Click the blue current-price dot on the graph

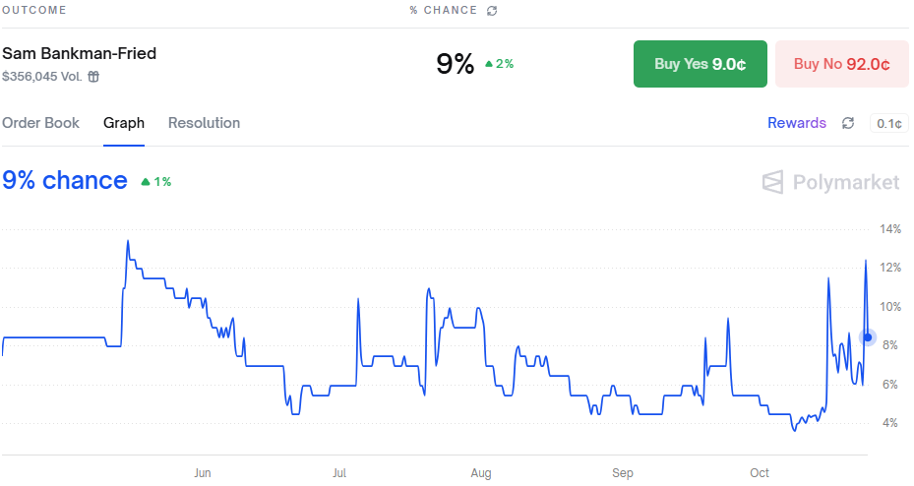[867, 337]
